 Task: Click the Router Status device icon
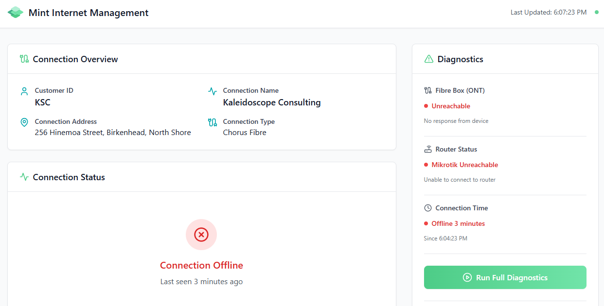pyautogui.click(x=428, y=149)
